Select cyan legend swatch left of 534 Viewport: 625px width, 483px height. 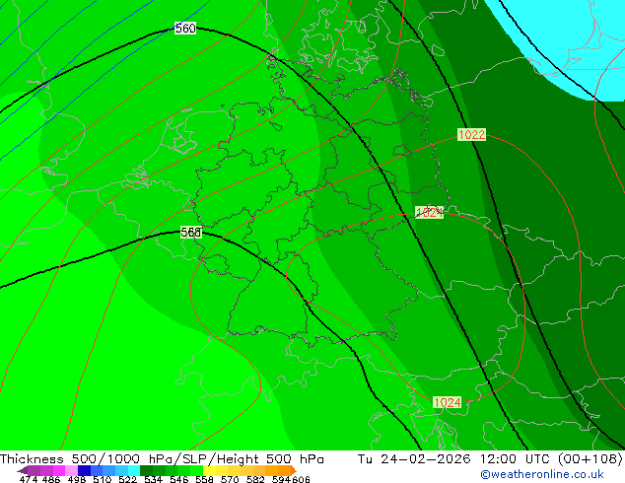click(134, 470)
